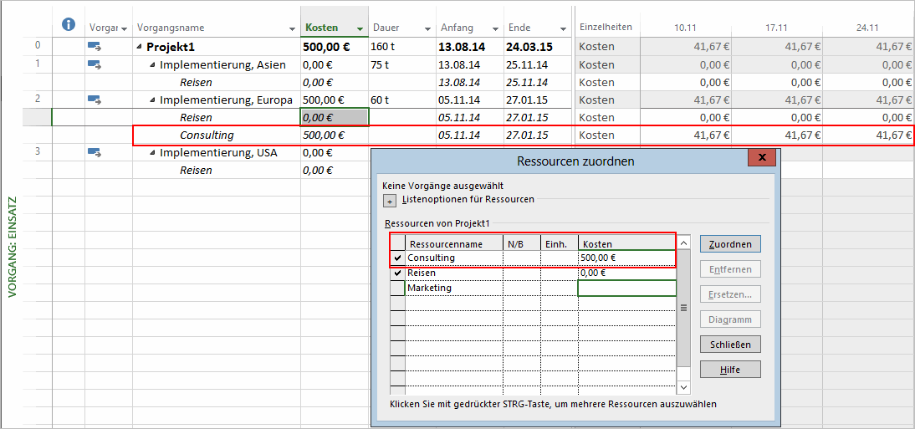Collapse the Projekt1 summary task
915x429 pixels.
point(139,48)
